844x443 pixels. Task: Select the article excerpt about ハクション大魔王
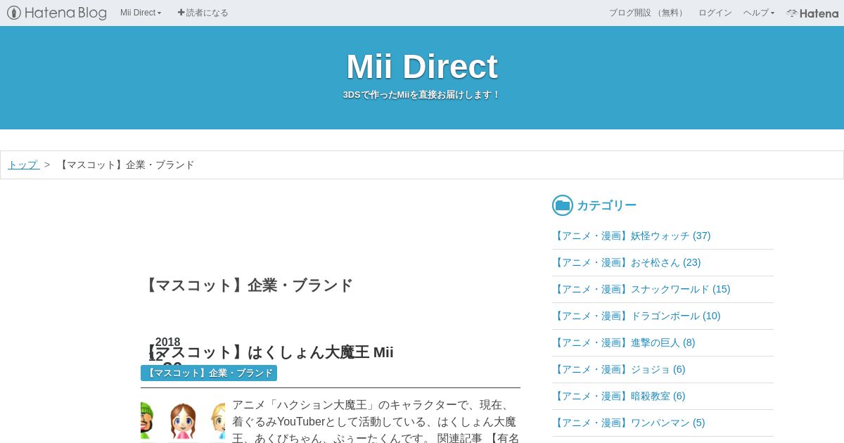tap(376, 421)
